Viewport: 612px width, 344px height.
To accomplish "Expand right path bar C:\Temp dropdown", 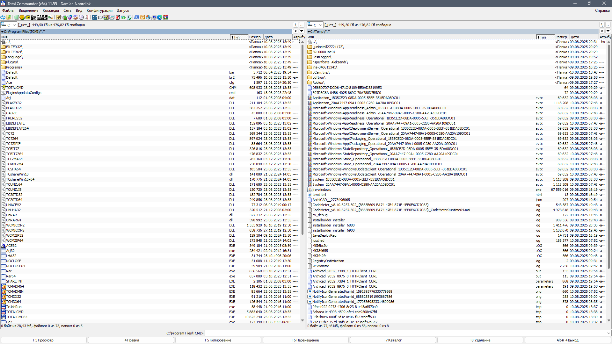I will [x=309, y=32].
